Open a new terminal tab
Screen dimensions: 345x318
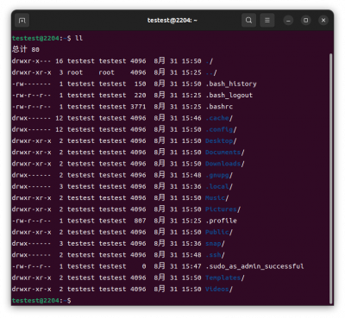click(x=22, y=21)
